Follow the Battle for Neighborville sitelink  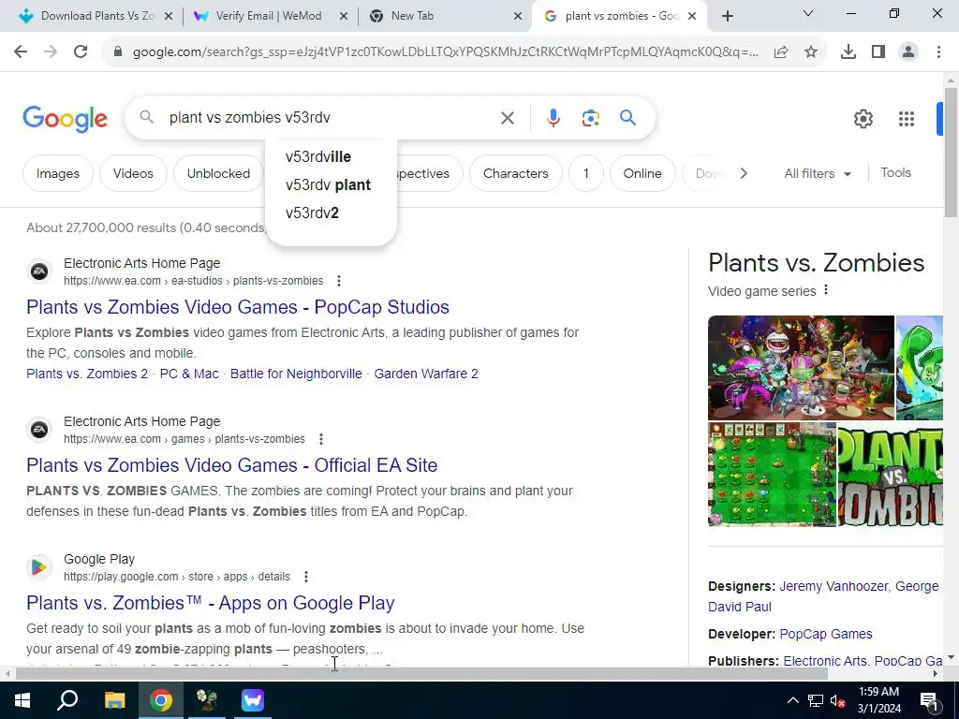point(296,374)
